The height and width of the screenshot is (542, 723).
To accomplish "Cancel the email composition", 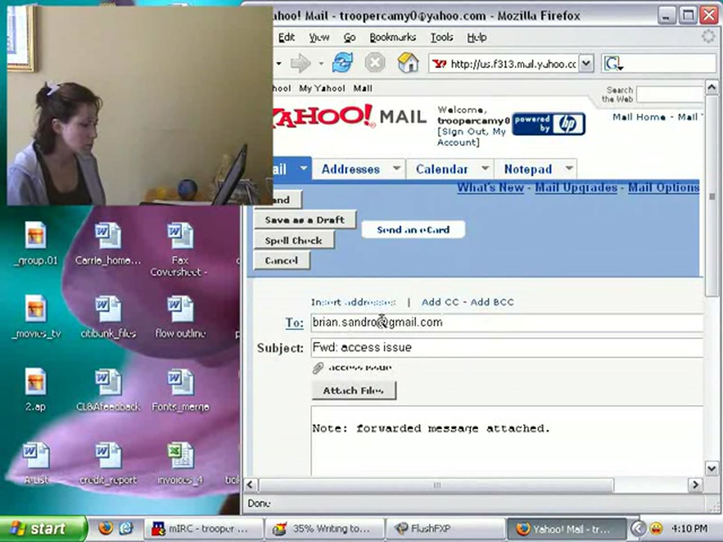I will (x=281, y=260).
